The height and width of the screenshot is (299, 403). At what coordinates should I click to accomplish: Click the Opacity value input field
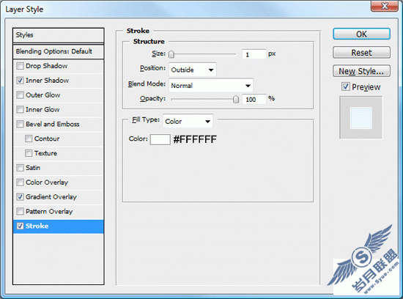254,99
